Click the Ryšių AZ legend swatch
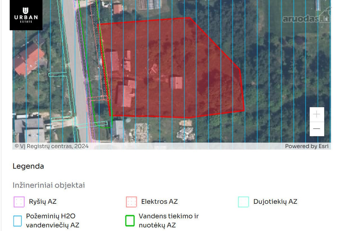Screen dimensions: 337x231 [19, 202]
